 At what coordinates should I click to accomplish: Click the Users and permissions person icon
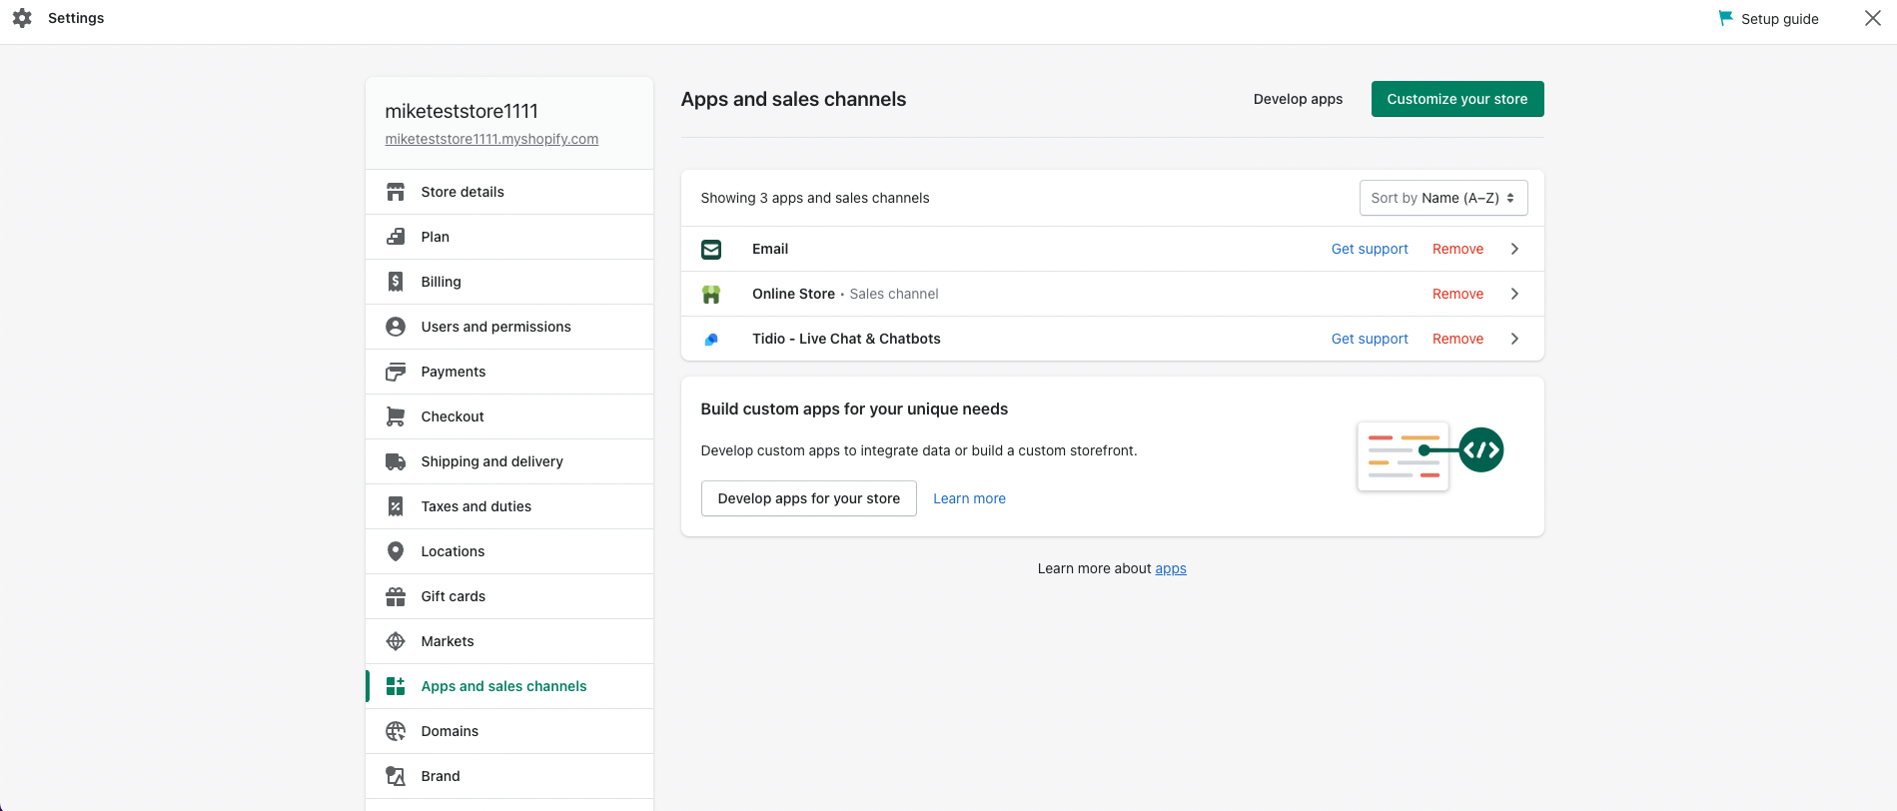pos(396,327)
